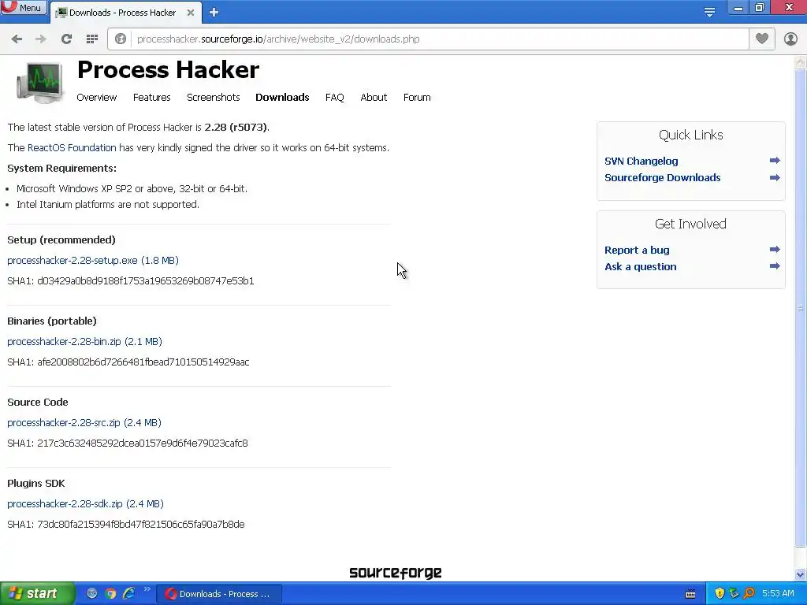Viewport: 807px width, 605px height.
Task: Download processhacker-2.28-sdk.zip
Action: (x=85, y=504)
